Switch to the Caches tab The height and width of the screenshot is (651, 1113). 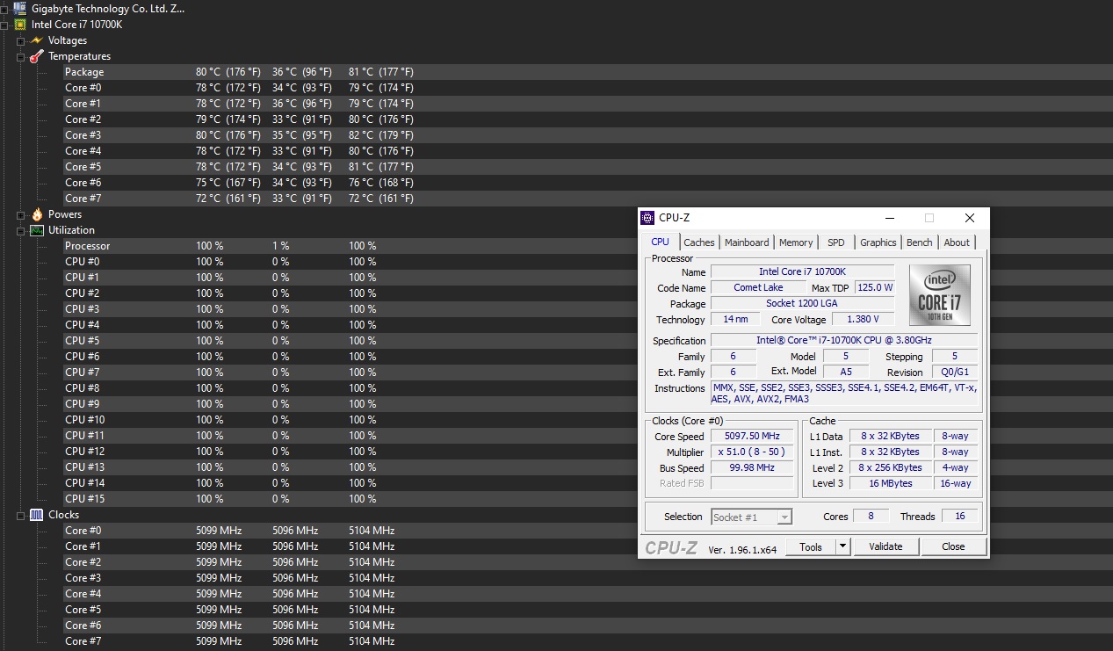tap(699, 242)
